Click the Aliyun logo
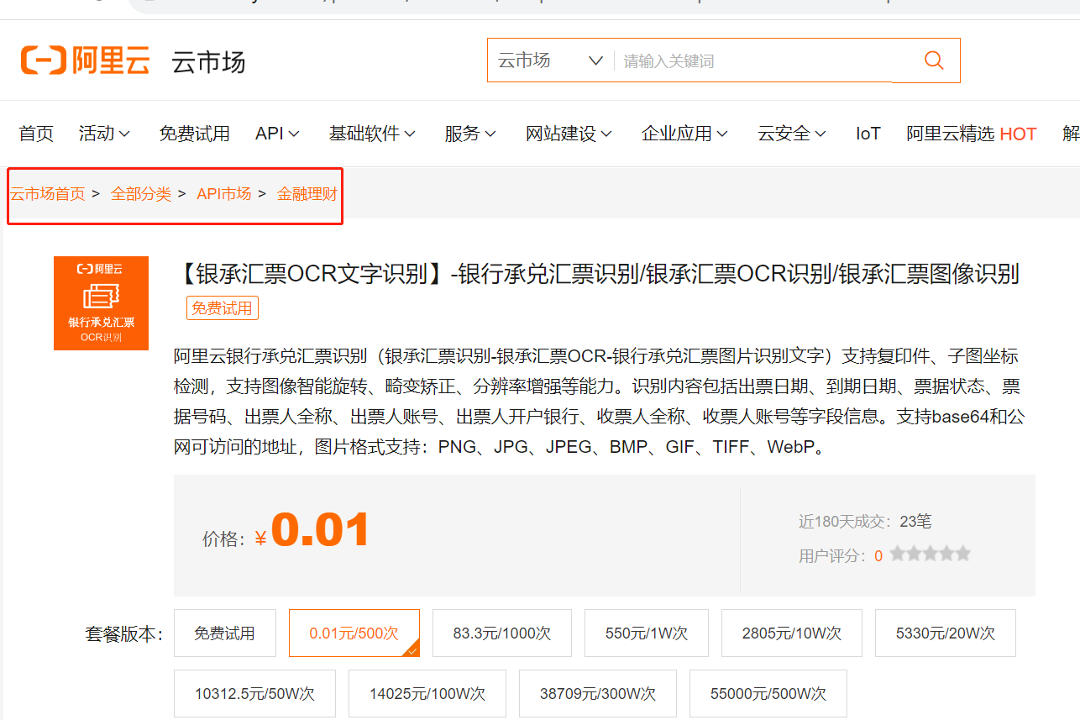The image size is (1080, 720). (85, 60)
